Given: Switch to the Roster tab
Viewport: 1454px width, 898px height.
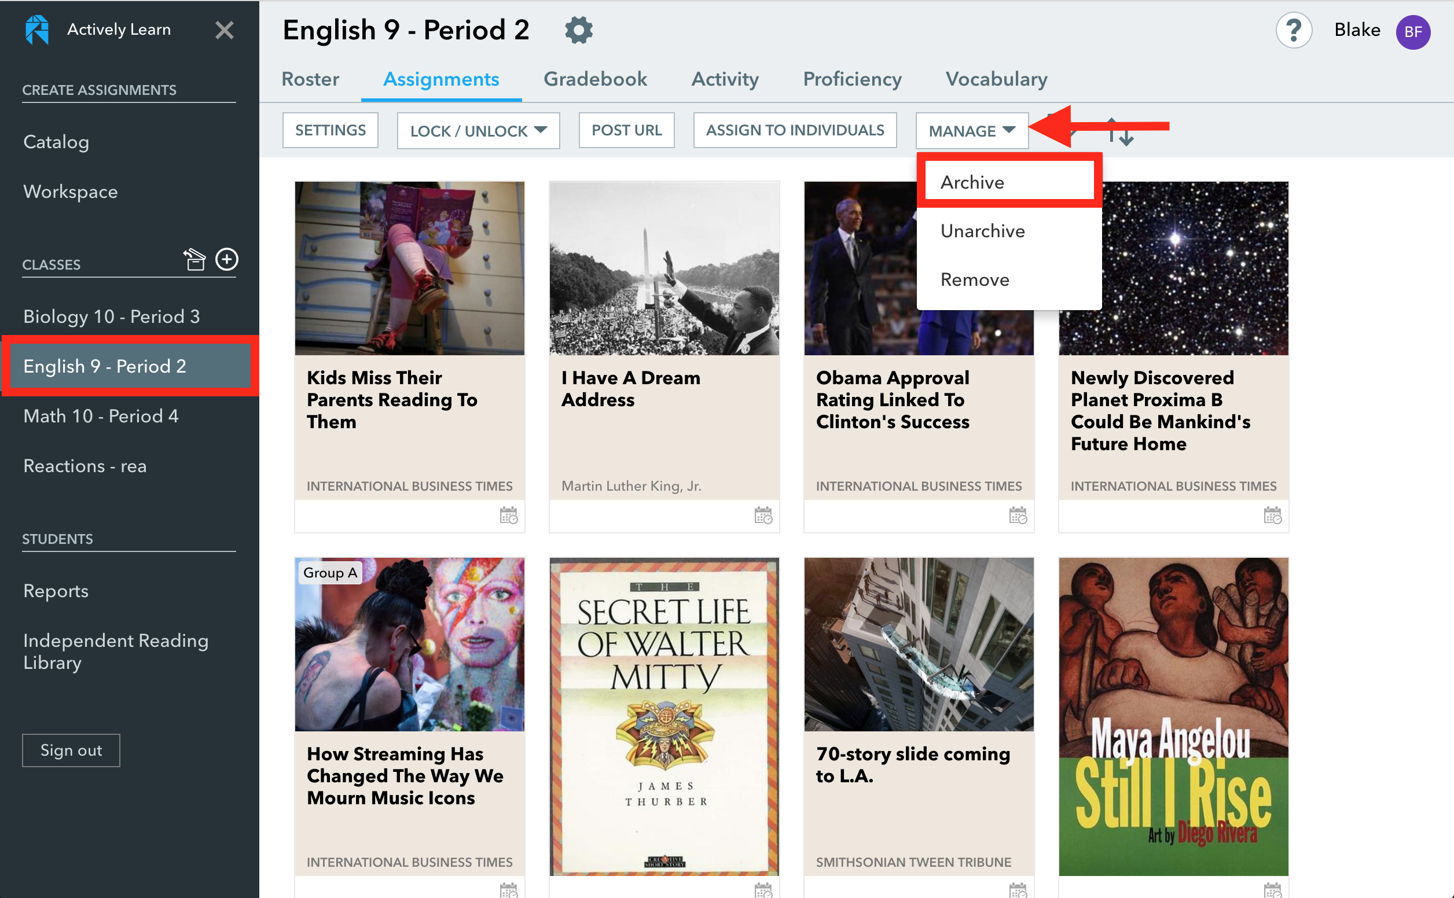Looking at the screenshot, I should coord(310,79).
